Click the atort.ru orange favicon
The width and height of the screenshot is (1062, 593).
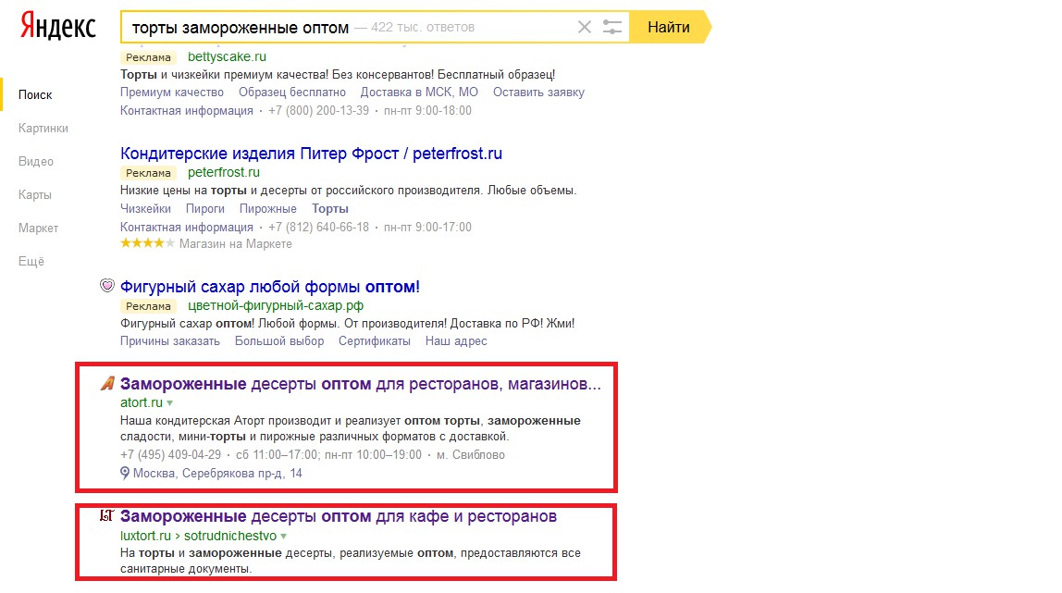107,383
